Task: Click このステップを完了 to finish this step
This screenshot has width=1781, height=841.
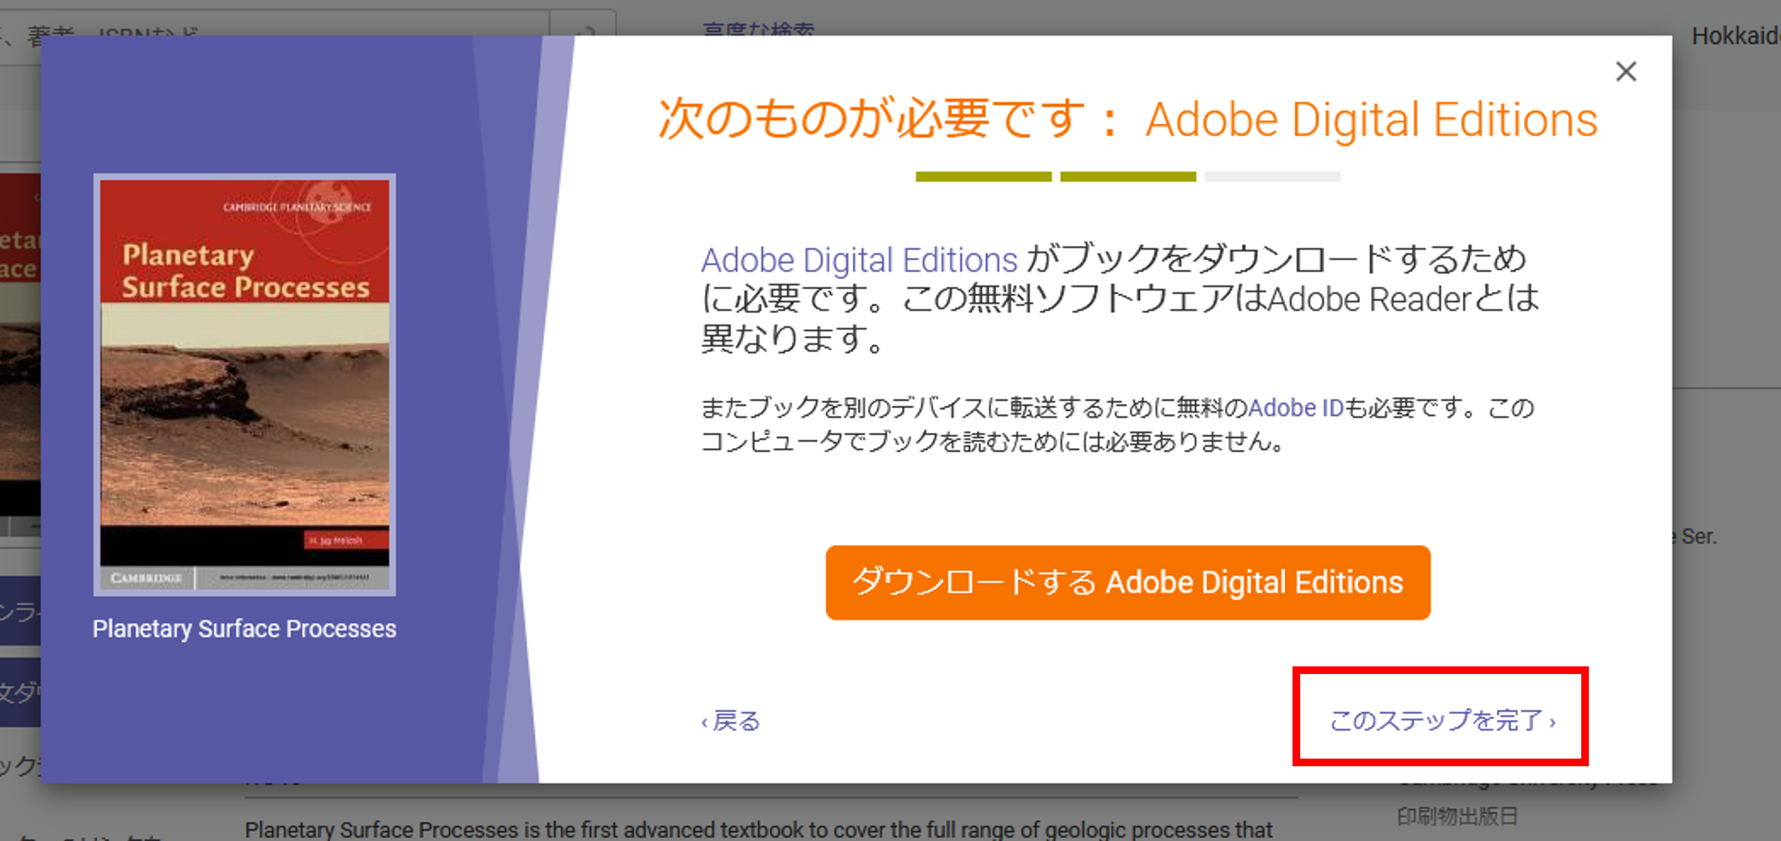Action: 1441,720
